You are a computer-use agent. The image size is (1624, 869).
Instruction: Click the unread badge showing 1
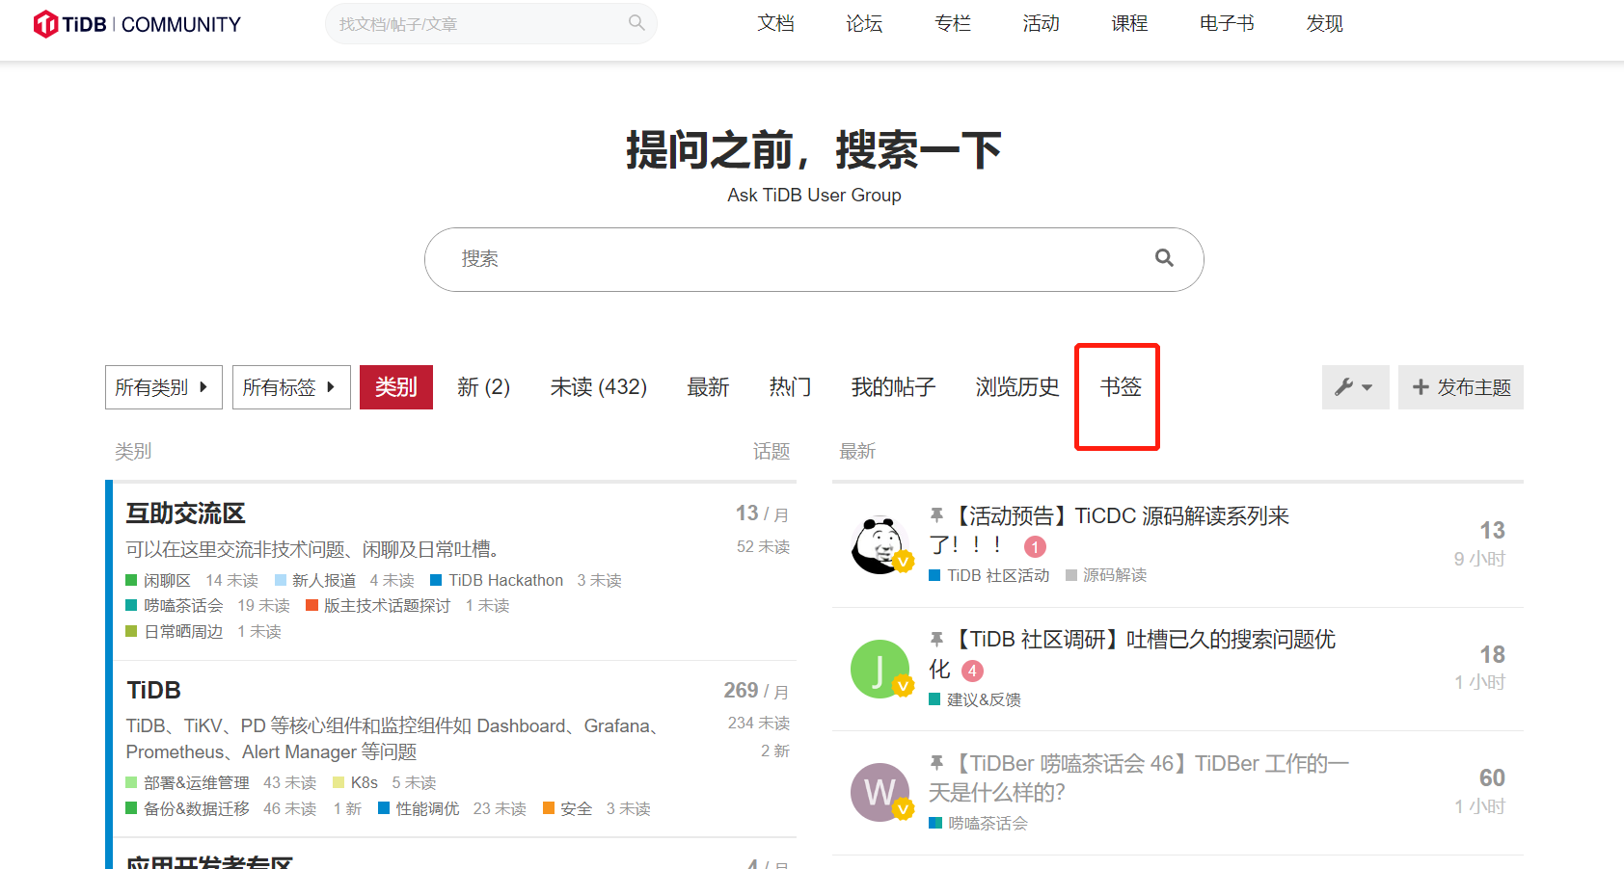(x=1035, y=547)
